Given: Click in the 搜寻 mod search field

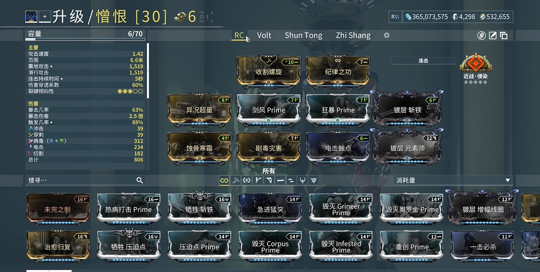Looking at the screenshot, I should (x=80, y=180).
